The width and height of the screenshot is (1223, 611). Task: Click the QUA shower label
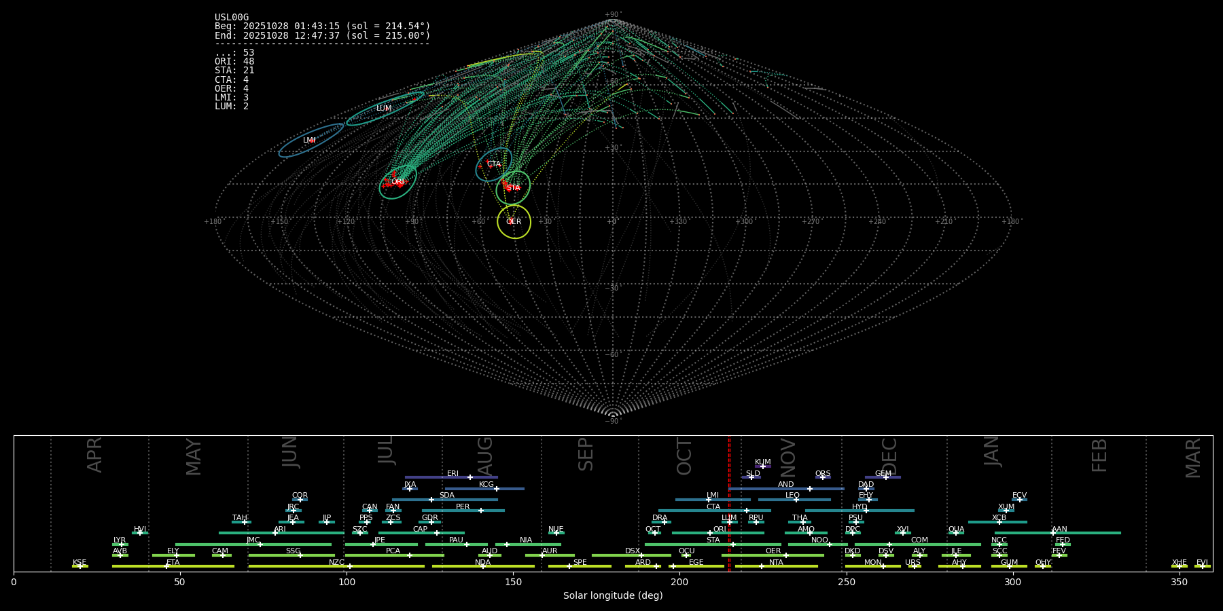pos(956,529)
